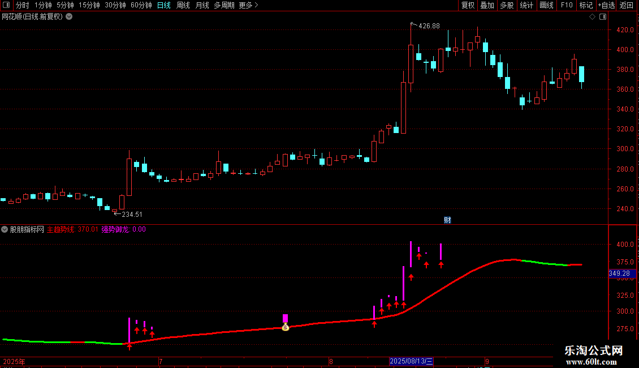
Task: Click the 349.28 price axis tag
Action: pos(622,273)
